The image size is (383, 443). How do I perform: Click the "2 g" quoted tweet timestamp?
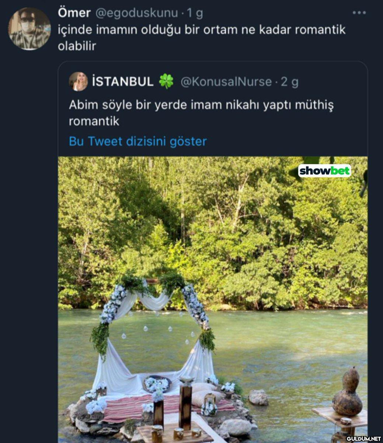click(x=290, y=82)
